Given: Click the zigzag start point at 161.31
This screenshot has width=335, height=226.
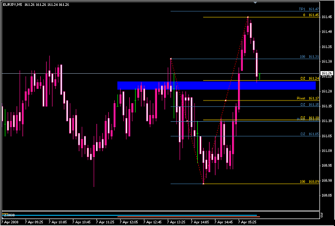Looking at the screenshot, I should [170, 59].
